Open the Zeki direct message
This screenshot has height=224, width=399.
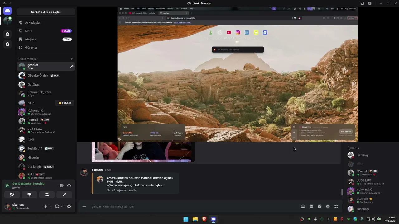click(46, 176)
